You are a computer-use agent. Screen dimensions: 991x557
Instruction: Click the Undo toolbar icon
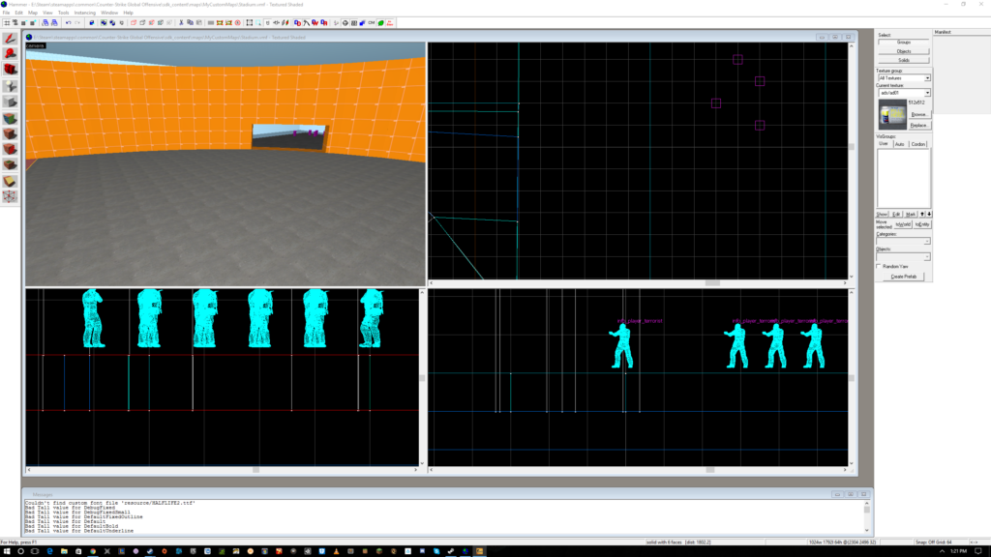pos(69,23)
